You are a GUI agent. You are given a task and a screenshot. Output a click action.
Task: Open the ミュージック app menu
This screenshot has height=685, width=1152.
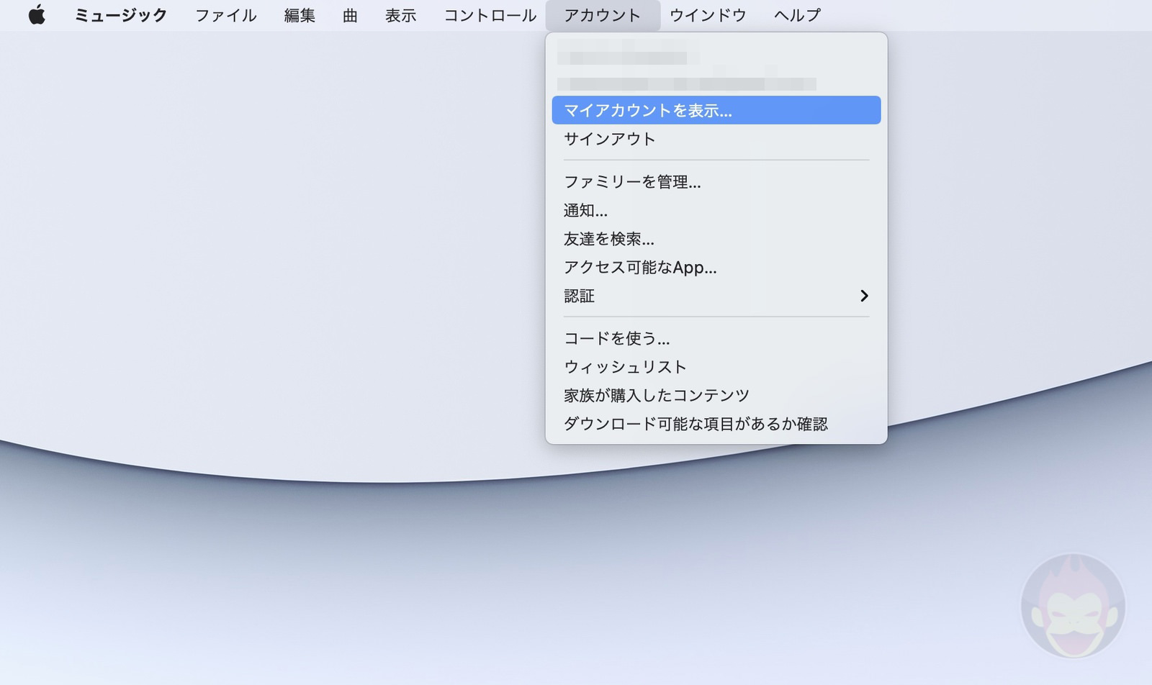point(121,15)
